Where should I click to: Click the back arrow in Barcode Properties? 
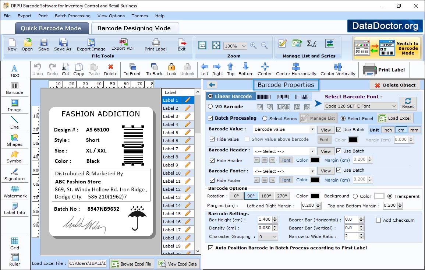(x=212, y=85)
